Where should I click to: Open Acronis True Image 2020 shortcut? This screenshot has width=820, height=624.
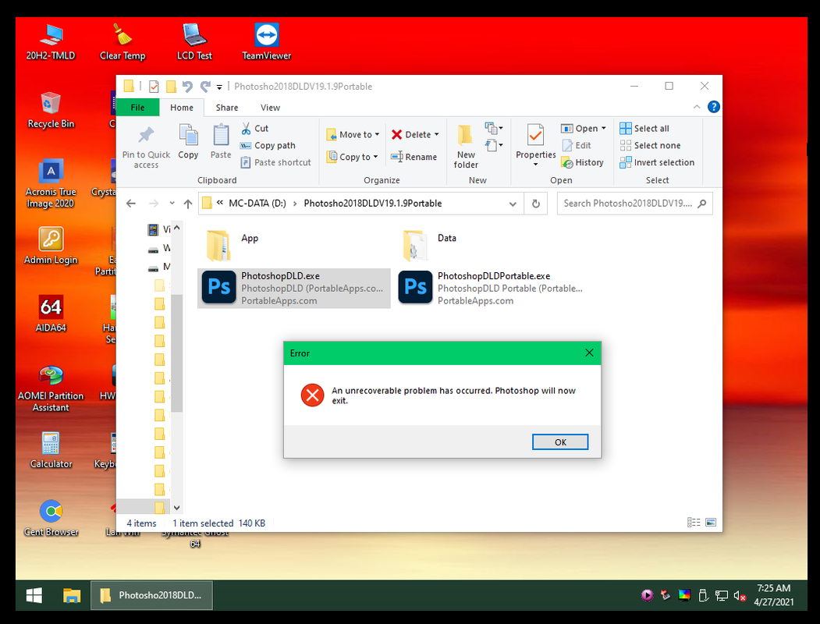tap(51, 183)
